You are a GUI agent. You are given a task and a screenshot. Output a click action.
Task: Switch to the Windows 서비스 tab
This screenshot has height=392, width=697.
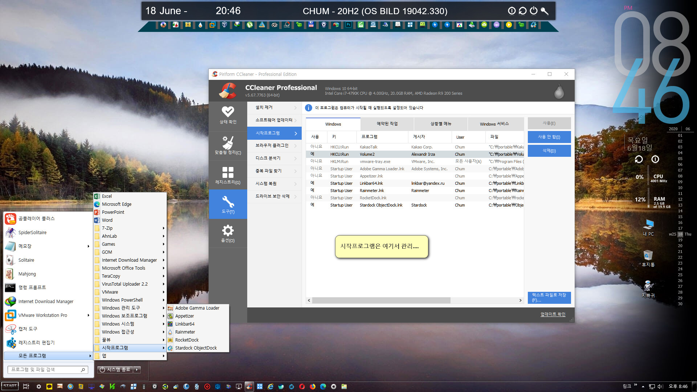494,124
